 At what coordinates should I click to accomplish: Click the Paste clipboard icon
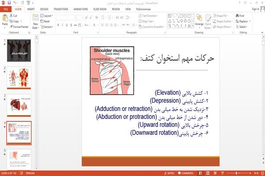(x=5, y=18)
